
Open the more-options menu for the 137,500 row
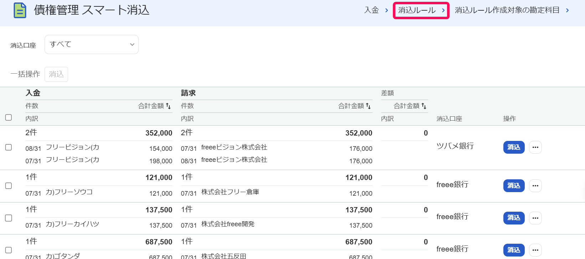[x=535, y=218]
